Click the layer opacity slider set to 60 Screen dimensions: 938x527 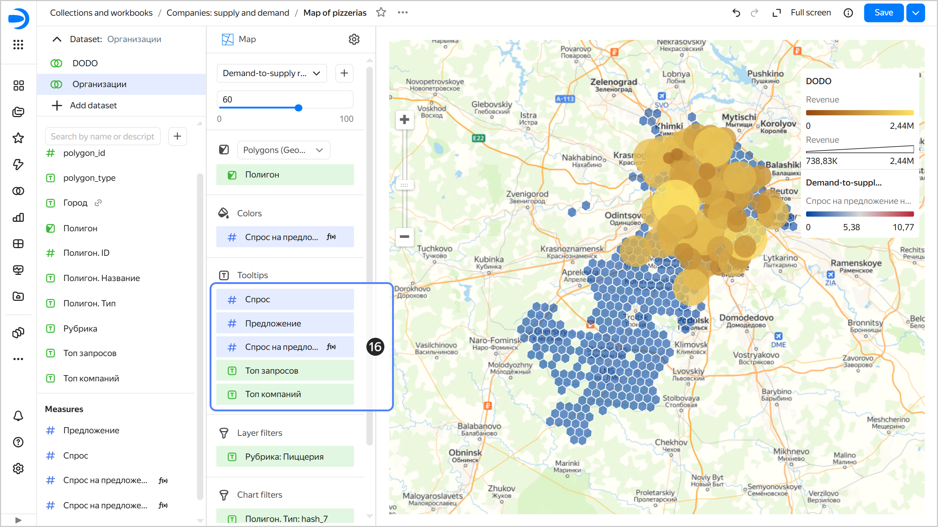299,108
